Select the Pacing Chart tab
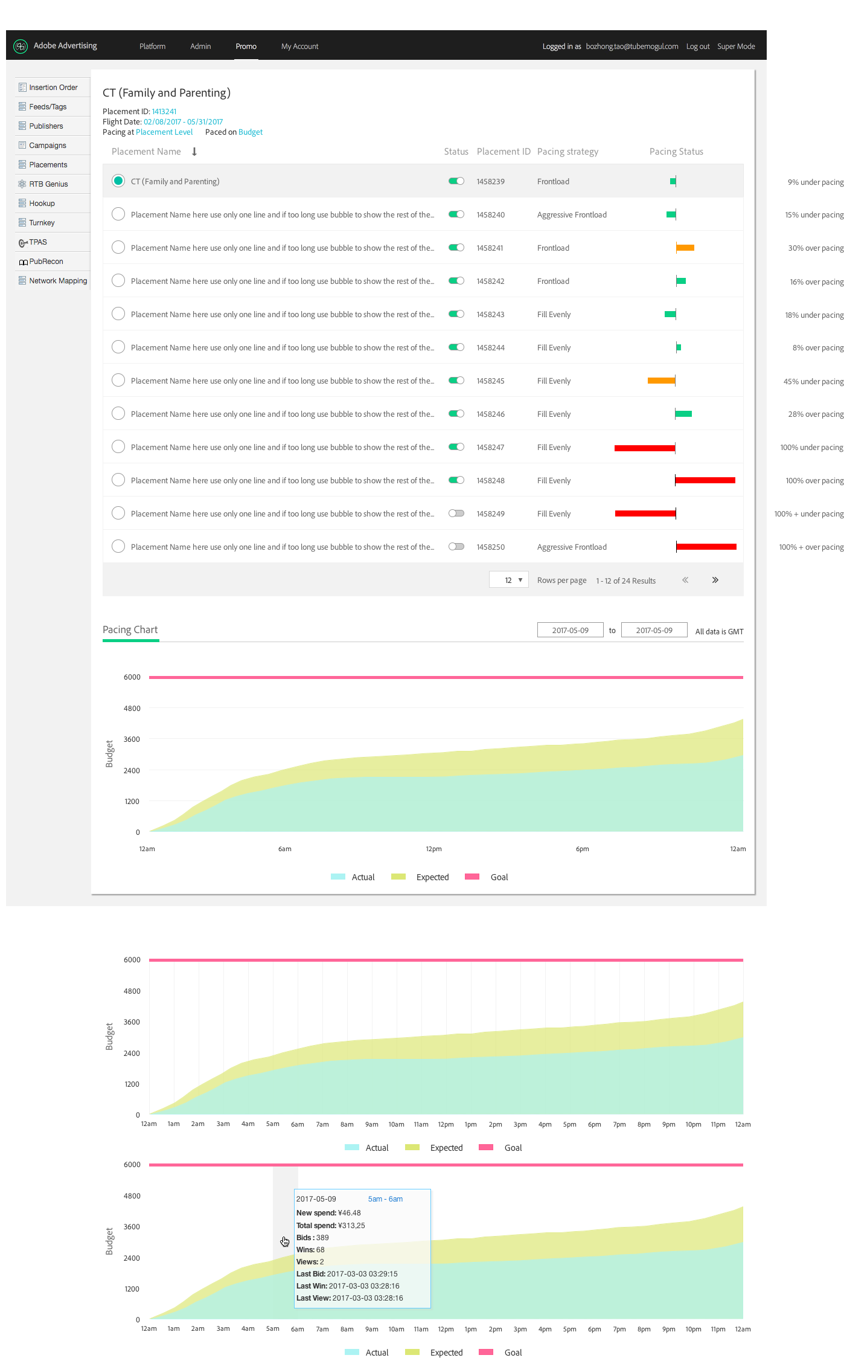 (130, 629)
